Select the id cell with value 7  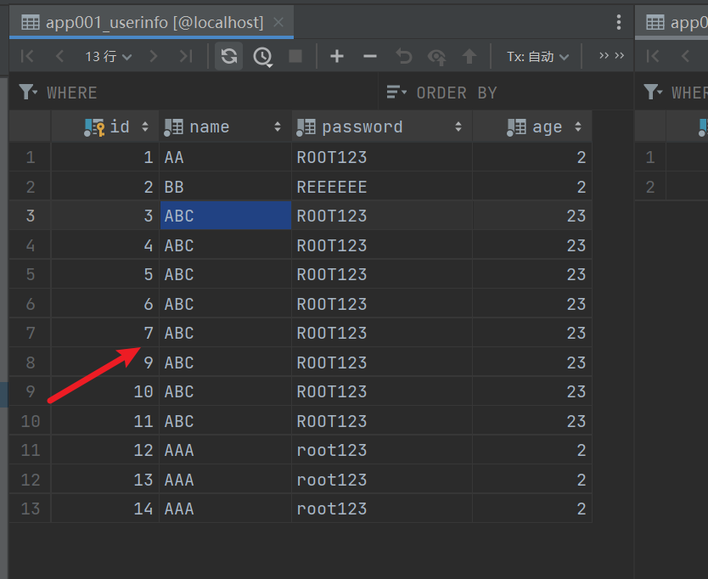click(x=104, y=333)
